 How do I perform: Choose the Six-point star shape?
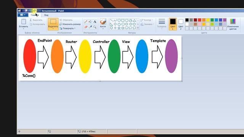[x=123, y=28]
